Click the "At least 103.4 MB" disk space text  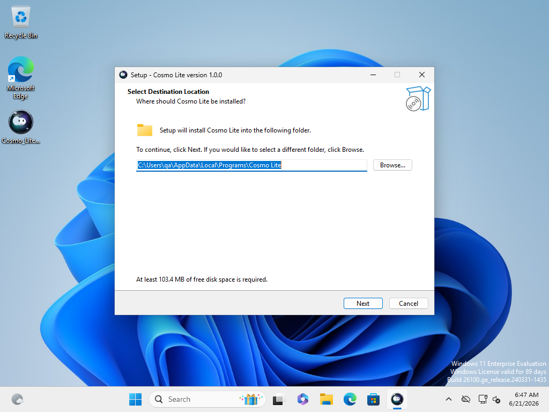[x=202, y=279]
